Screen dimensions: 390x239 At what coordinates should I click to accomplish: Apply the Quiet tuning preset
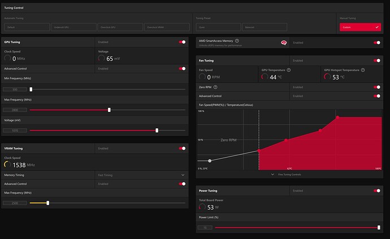[218, 27]
